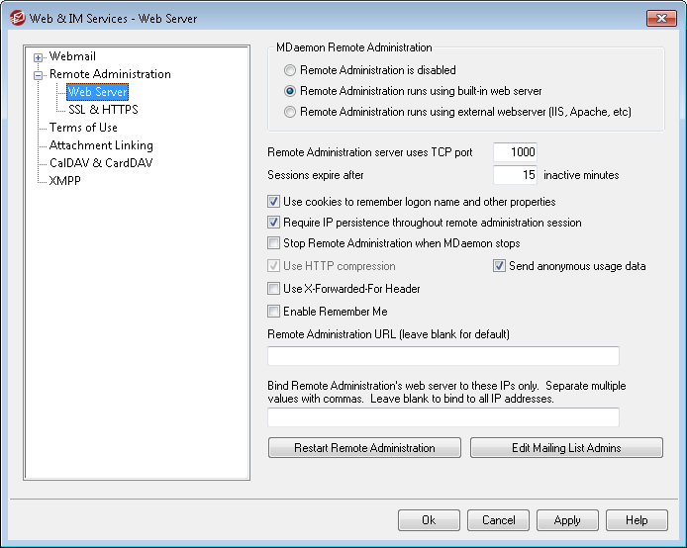
Task: Select Remote Administration is disabled option
Action: [x=289, y=71]
